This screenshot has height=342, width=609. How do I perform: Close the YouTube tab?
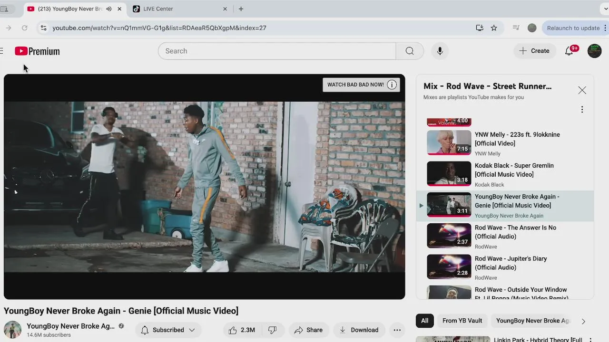pyautogui.click(x=119, y=9)
